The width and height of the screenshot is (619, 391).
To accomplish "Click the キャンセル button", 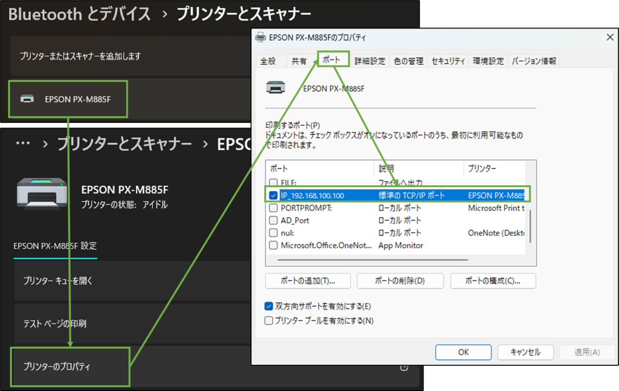I will pos(526,352).
